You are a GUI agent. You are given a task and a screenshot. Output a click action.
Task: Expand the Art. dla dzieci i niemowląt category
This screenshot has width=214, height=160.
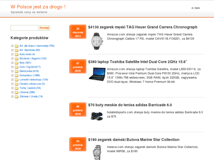12,46
